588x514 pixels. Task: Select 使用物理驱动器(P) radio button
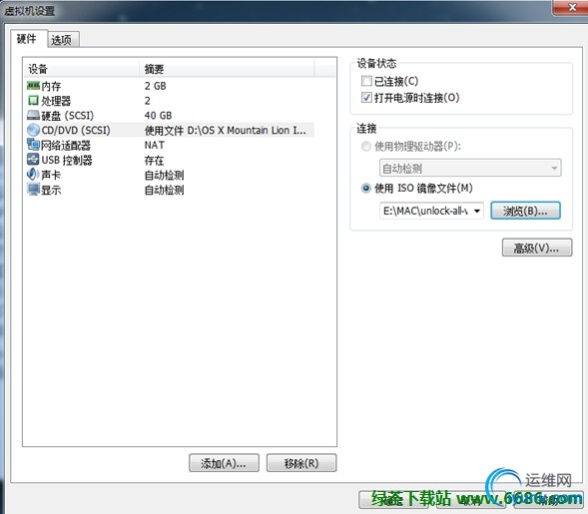(x=366, y=146)
